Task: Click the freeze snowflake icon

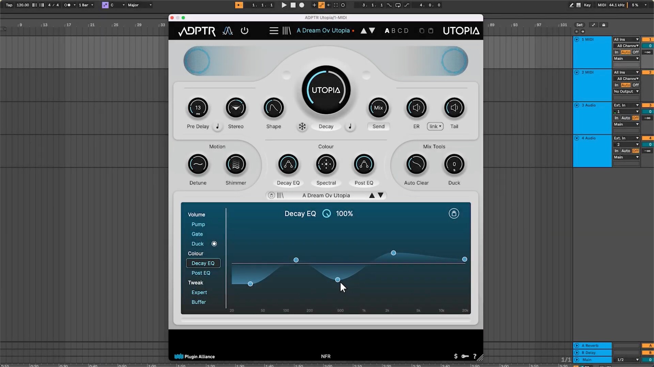Action: 302,126
